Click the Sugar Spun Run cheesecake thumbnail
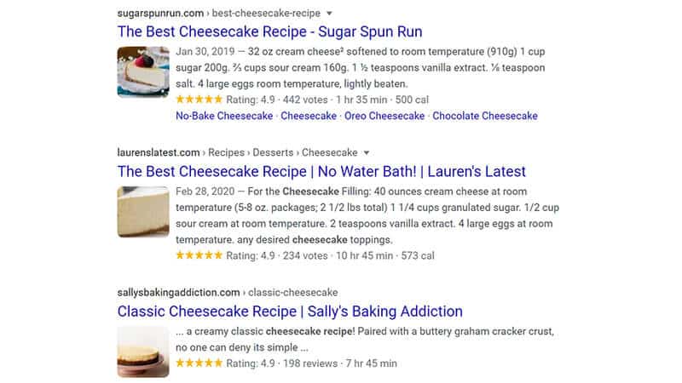 tap(143, 71)
